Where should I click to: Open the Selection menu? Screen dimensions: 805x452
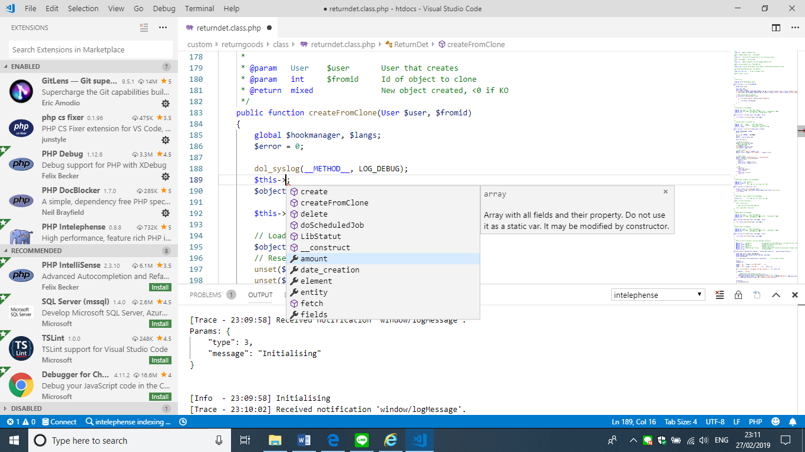(x=83, y=8)
